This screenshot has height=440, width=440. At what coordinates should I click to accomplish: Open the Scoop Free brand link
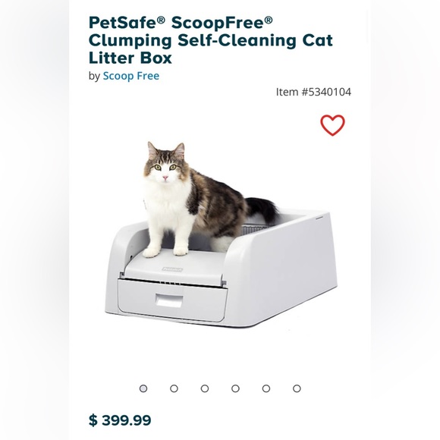click(x=131, y=76)
